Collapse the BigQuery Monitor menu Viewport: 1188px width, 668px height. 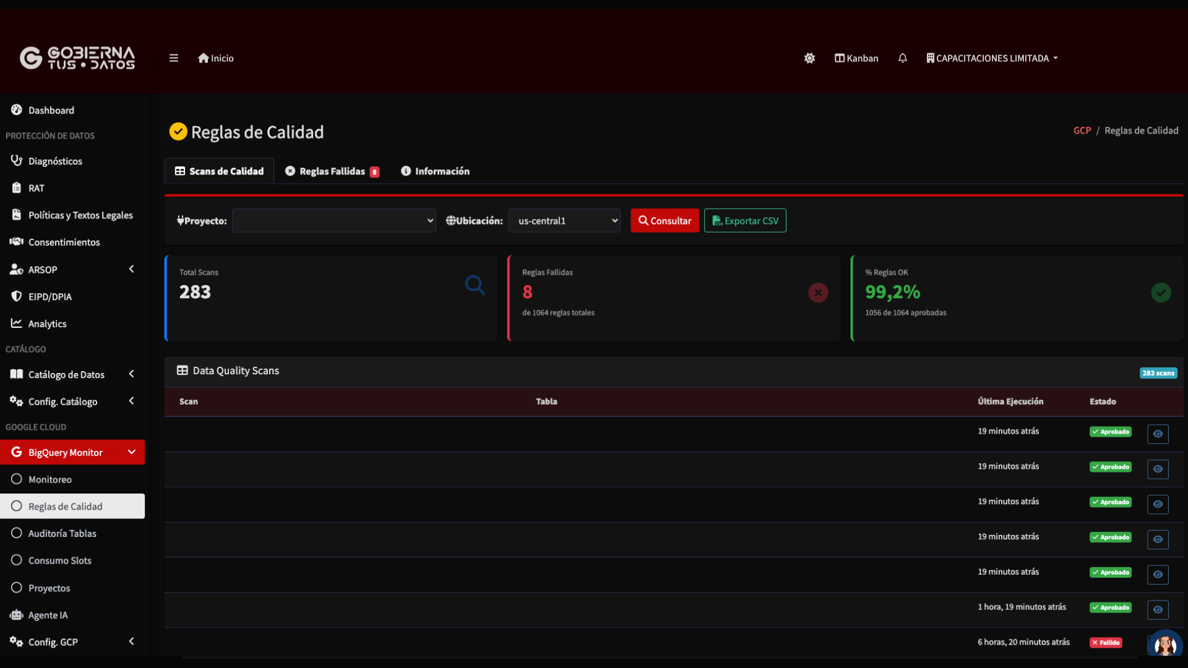(132, 452)
